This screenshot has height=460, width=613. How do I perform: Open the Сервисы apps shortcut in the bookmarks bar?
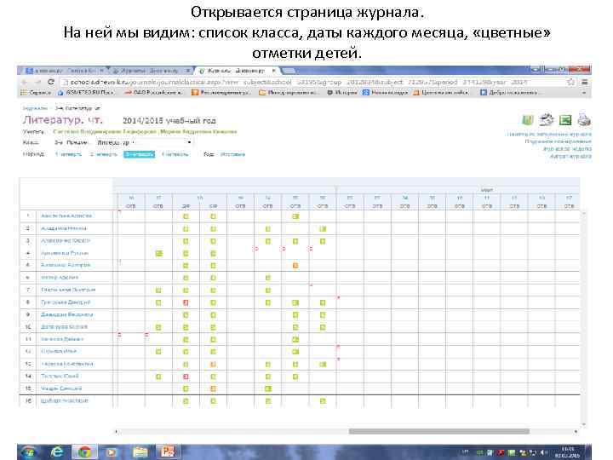tap(36, 93)
